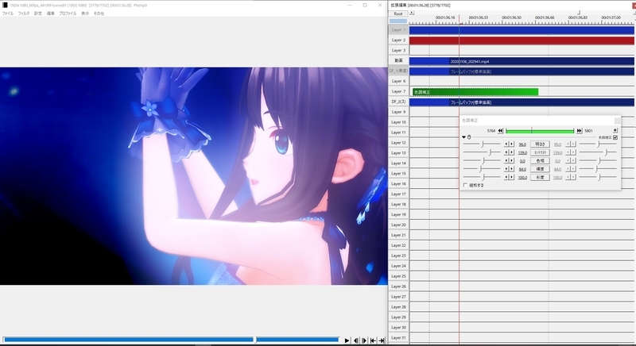Click the Root scene button in timeline
636x346 pixels.
point(398,13)
